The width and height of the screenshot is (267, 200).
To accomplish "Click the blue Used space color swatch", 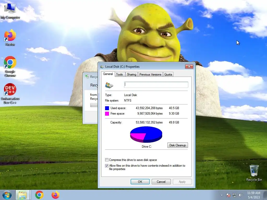I will pos(107,108).
